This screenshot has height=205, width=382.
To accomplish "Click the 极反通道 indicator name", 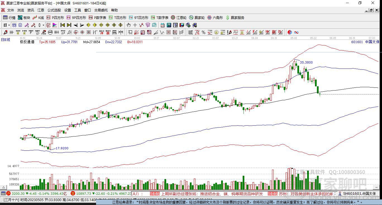I will coord(27,42).
